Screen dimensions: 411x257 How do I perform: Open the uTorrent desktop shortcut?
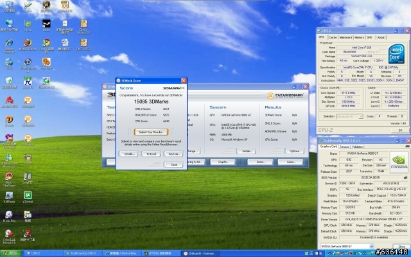28,197
